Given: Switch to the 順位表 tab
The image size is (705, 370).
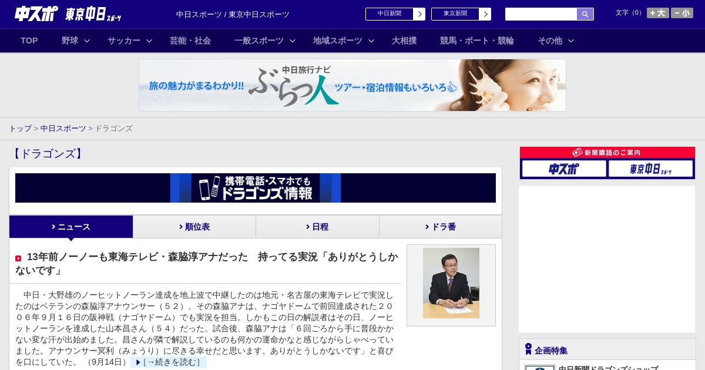Looking at the screenshot, I should [194, 227].
